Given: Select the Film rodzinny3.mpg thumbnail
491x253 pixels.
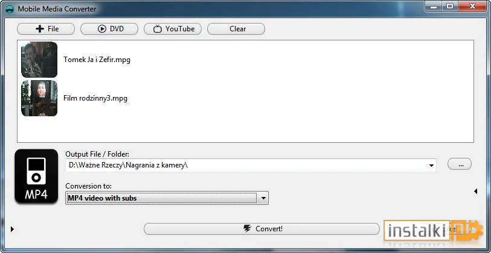Looking at the screenshot, I should (x=39, y=98).
